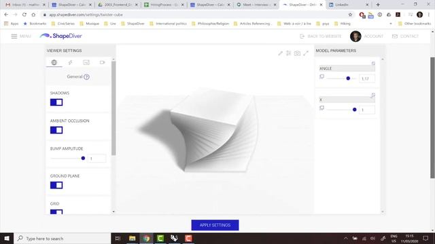The width and height of the screenshot is (435, 244).
Task: Click the Contact link
Action: click(x=405, y=36)
